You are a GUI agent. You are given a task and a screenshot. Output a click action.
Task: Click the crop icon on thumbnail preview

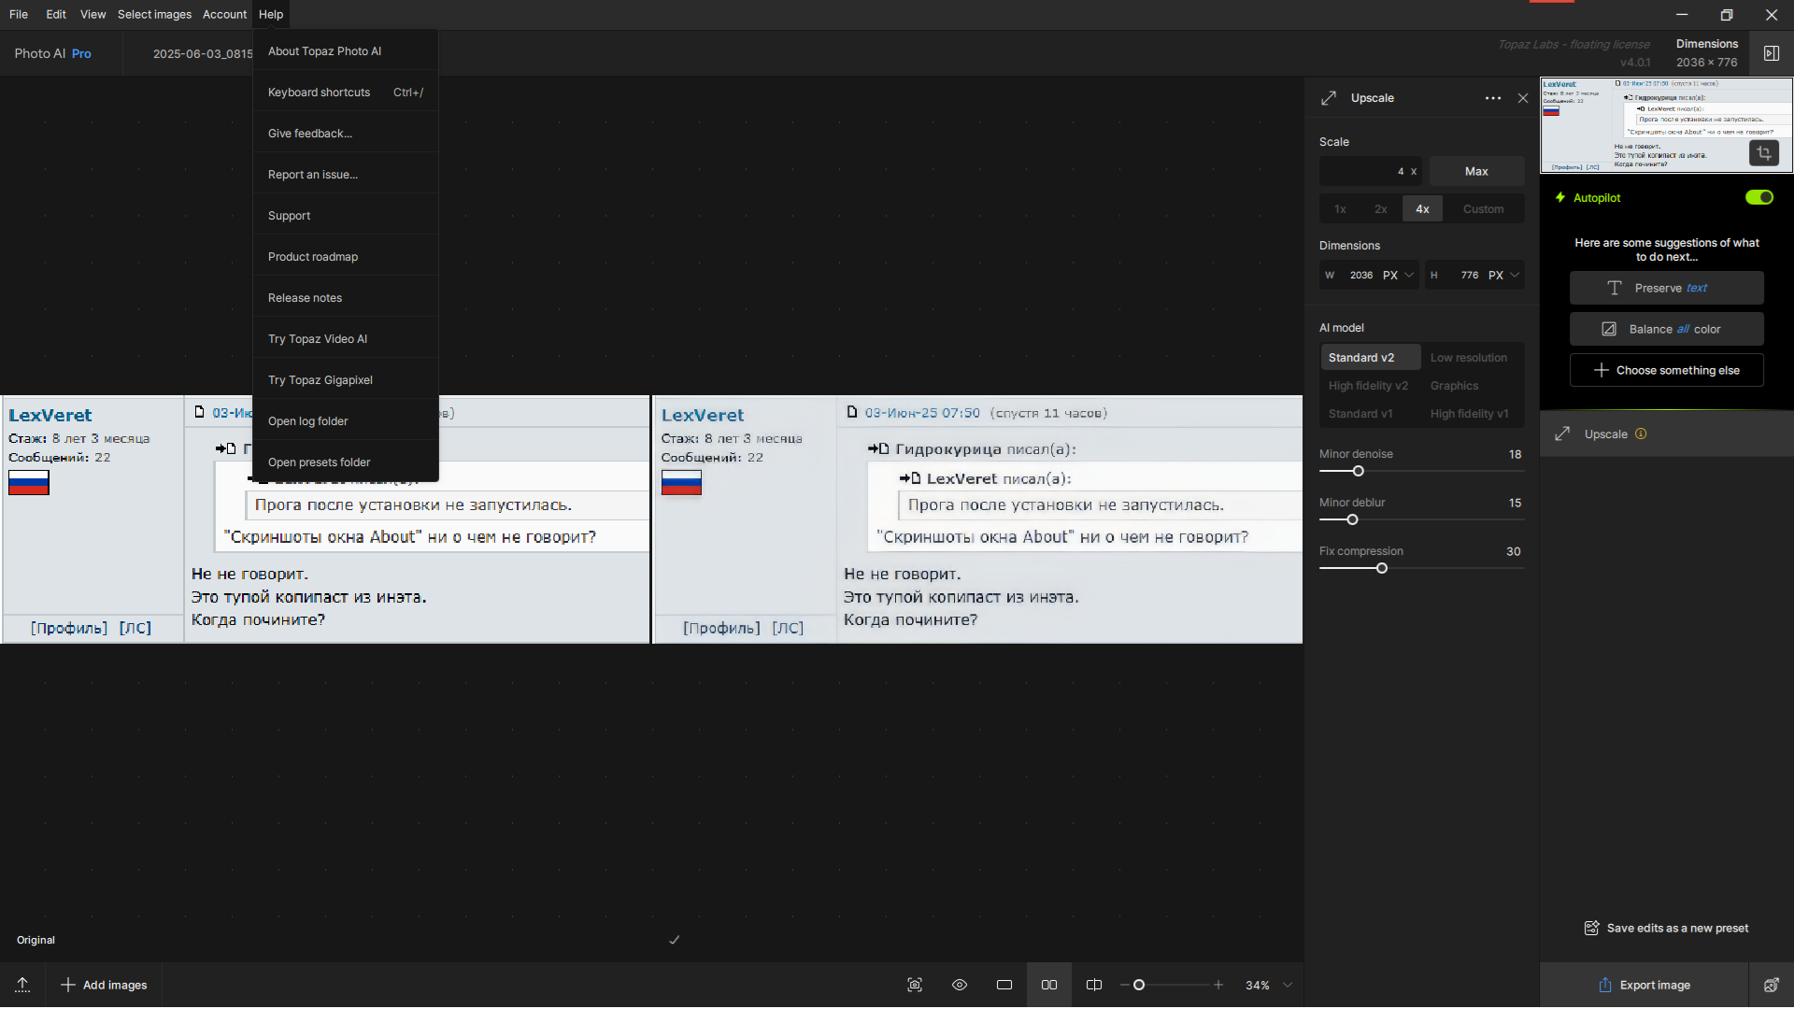(x=1763, y=153)
